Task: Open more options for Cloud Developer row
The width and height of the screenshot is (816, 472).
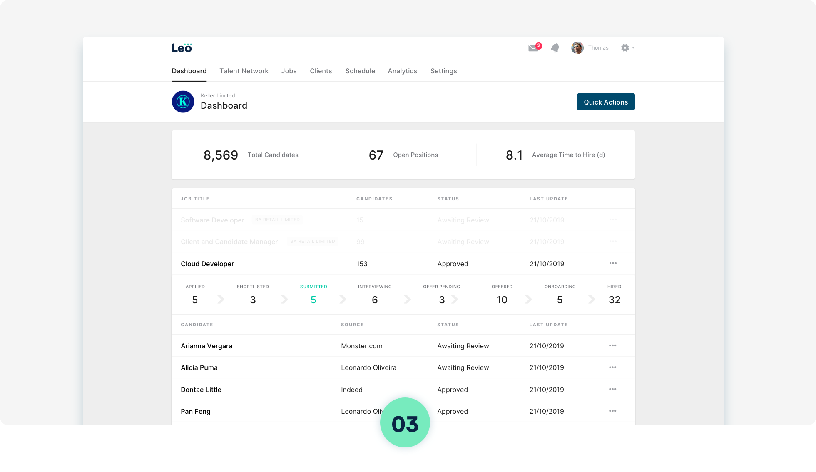Action: [x=613, y=263]
